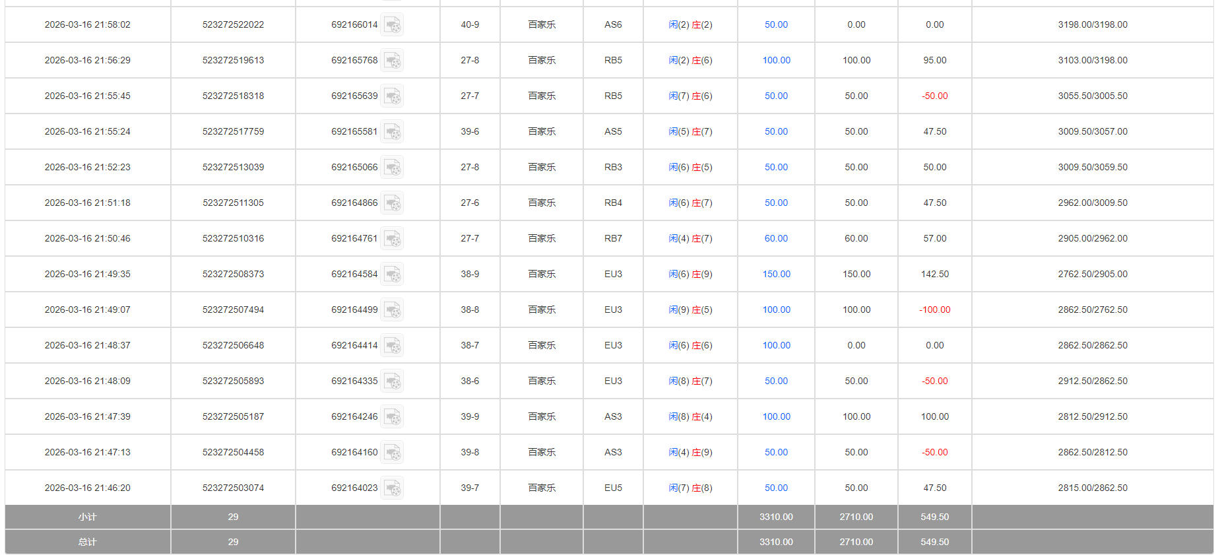Click video icon for round 692164414
Image resolution: width=1220 pixels, height=555 pixels.
392,346
